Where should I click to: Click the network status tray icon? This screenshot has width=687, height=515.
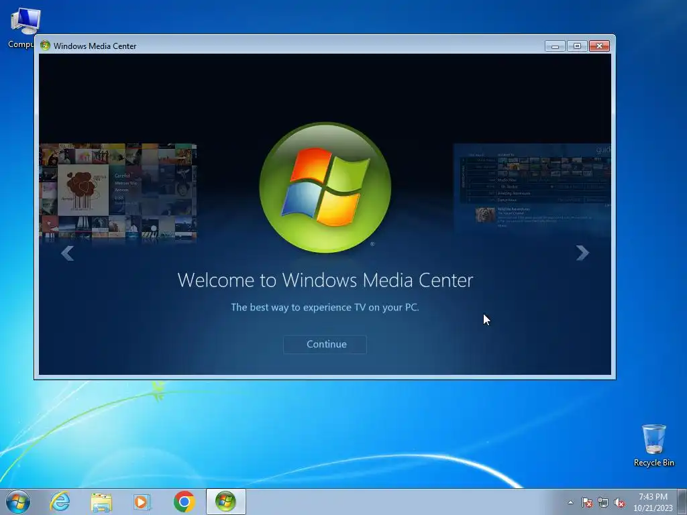pyautogui.click(x=603, y=502)
